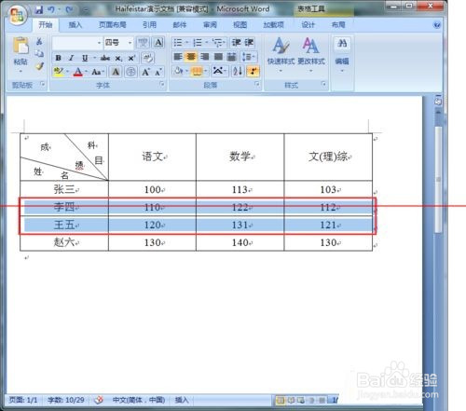Viewport: 466px width, 411px height.
Task: Activate the Format Painter brush
Action: [x=39, y=65]
